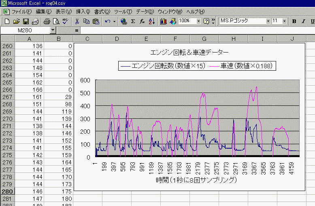
Task: Click the Print printer icon
Action: pyautogui.click(x=47, y=21)
